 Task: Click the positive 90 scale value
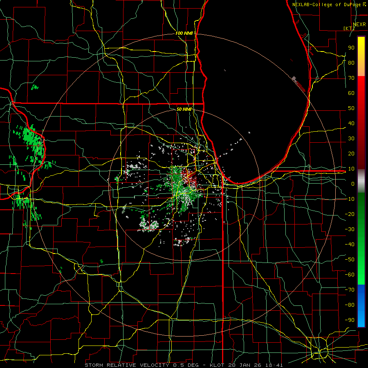tap(351, 48)
